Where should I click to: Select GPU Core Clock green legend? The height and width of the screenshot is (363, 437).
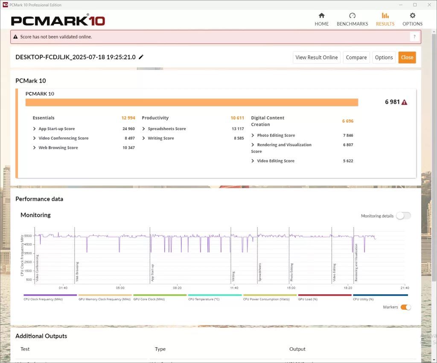pos(160,297)
